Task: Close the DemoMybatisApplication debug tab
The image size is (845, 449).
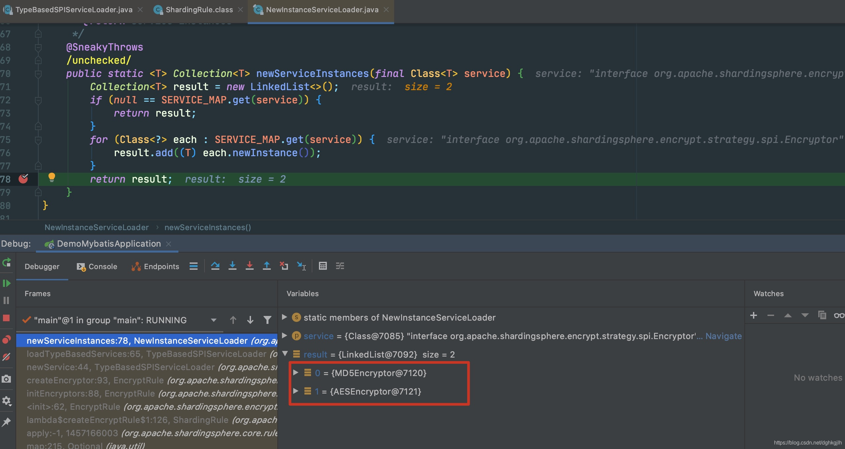Action: tap(169, 244)
